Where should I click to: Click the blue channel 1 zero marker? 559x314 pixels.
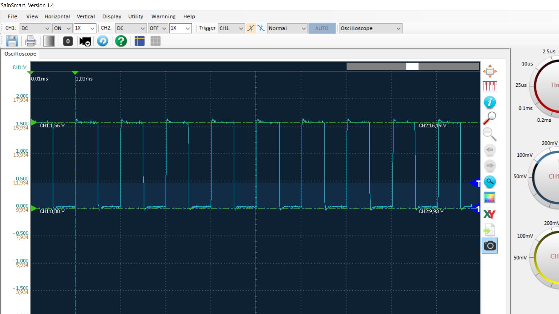[x=476, y=209]
